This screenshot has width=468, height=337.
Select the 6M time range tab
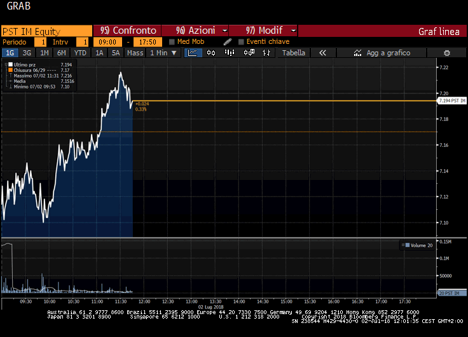click(62, 53)
